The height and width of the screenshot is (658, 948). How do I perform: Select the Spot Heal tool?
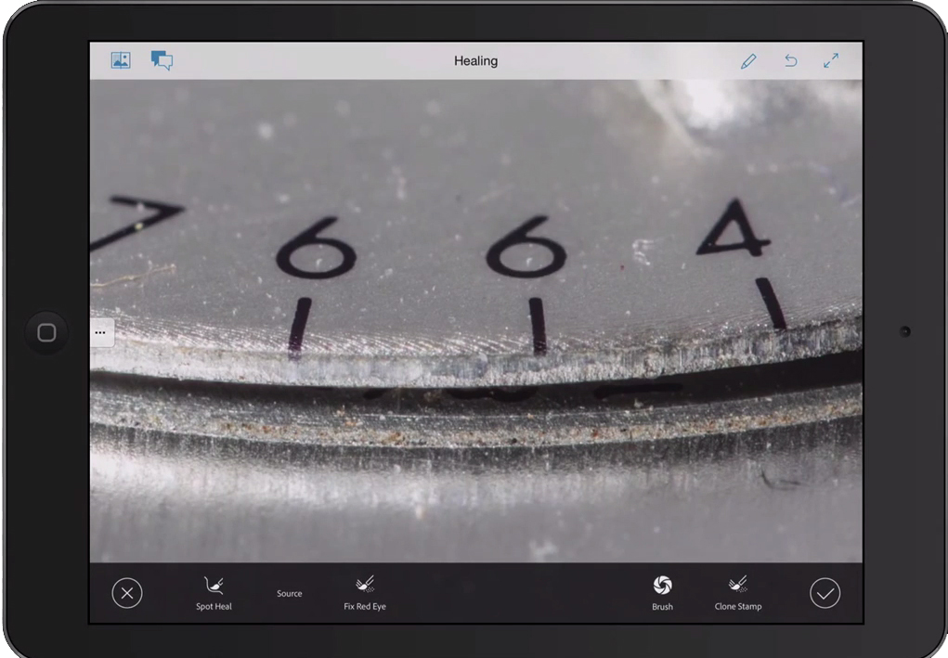214,592
